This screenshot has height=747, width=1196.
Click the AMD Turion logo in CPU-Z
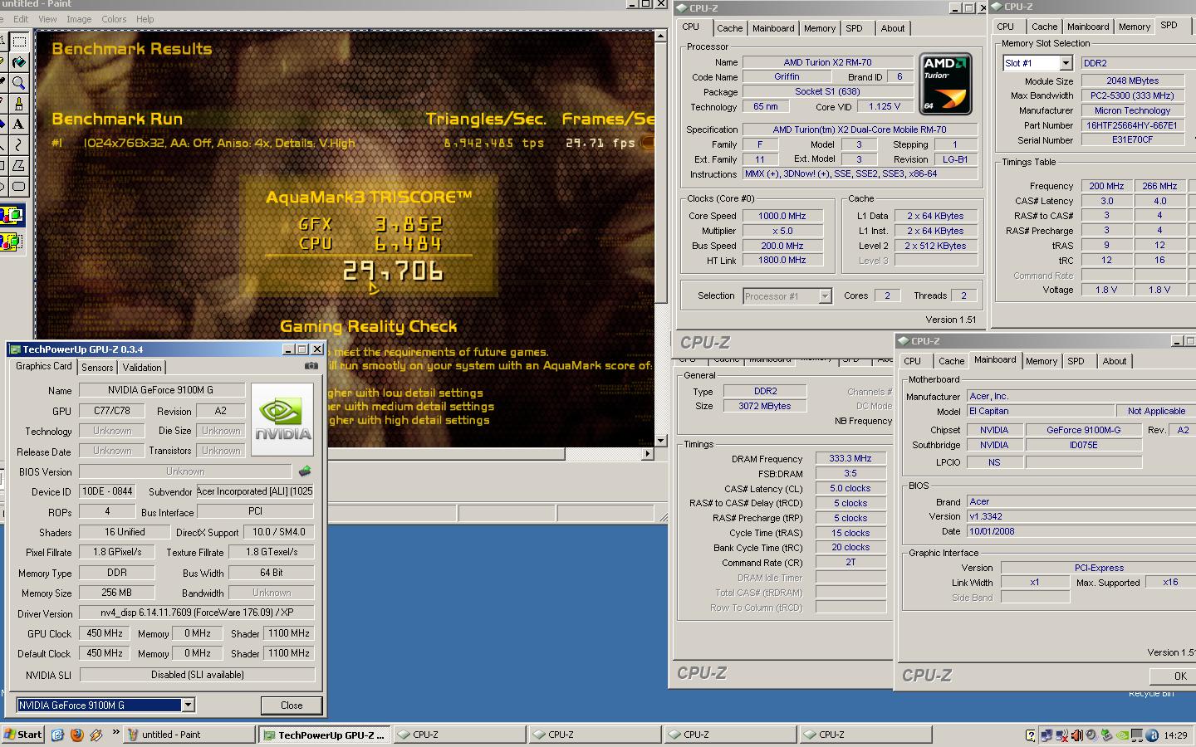click(x=946, y=84)
